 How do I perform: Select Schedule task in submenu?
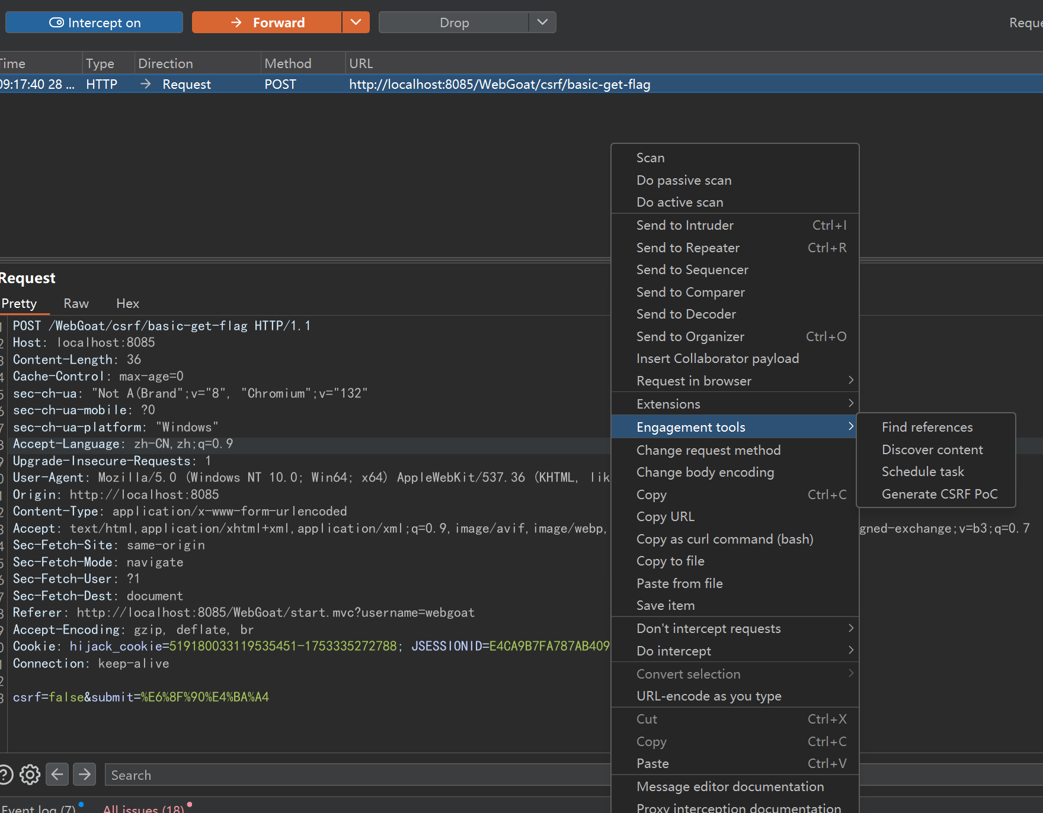(936, 471)
